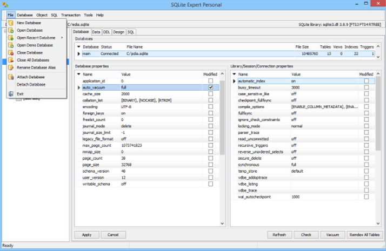This screenshot has height=251, width=386.
Task: Click the New Database icon in File menu
Action: 11,23
